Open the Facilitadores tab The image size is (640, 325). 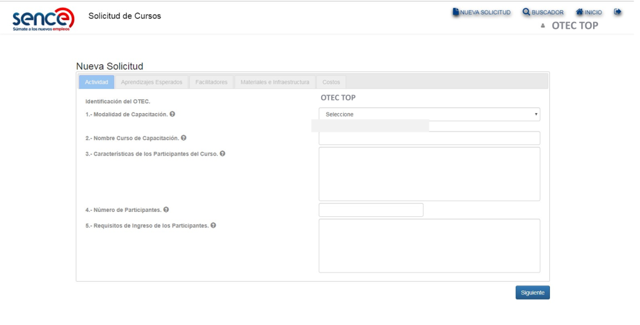(211, 82)
